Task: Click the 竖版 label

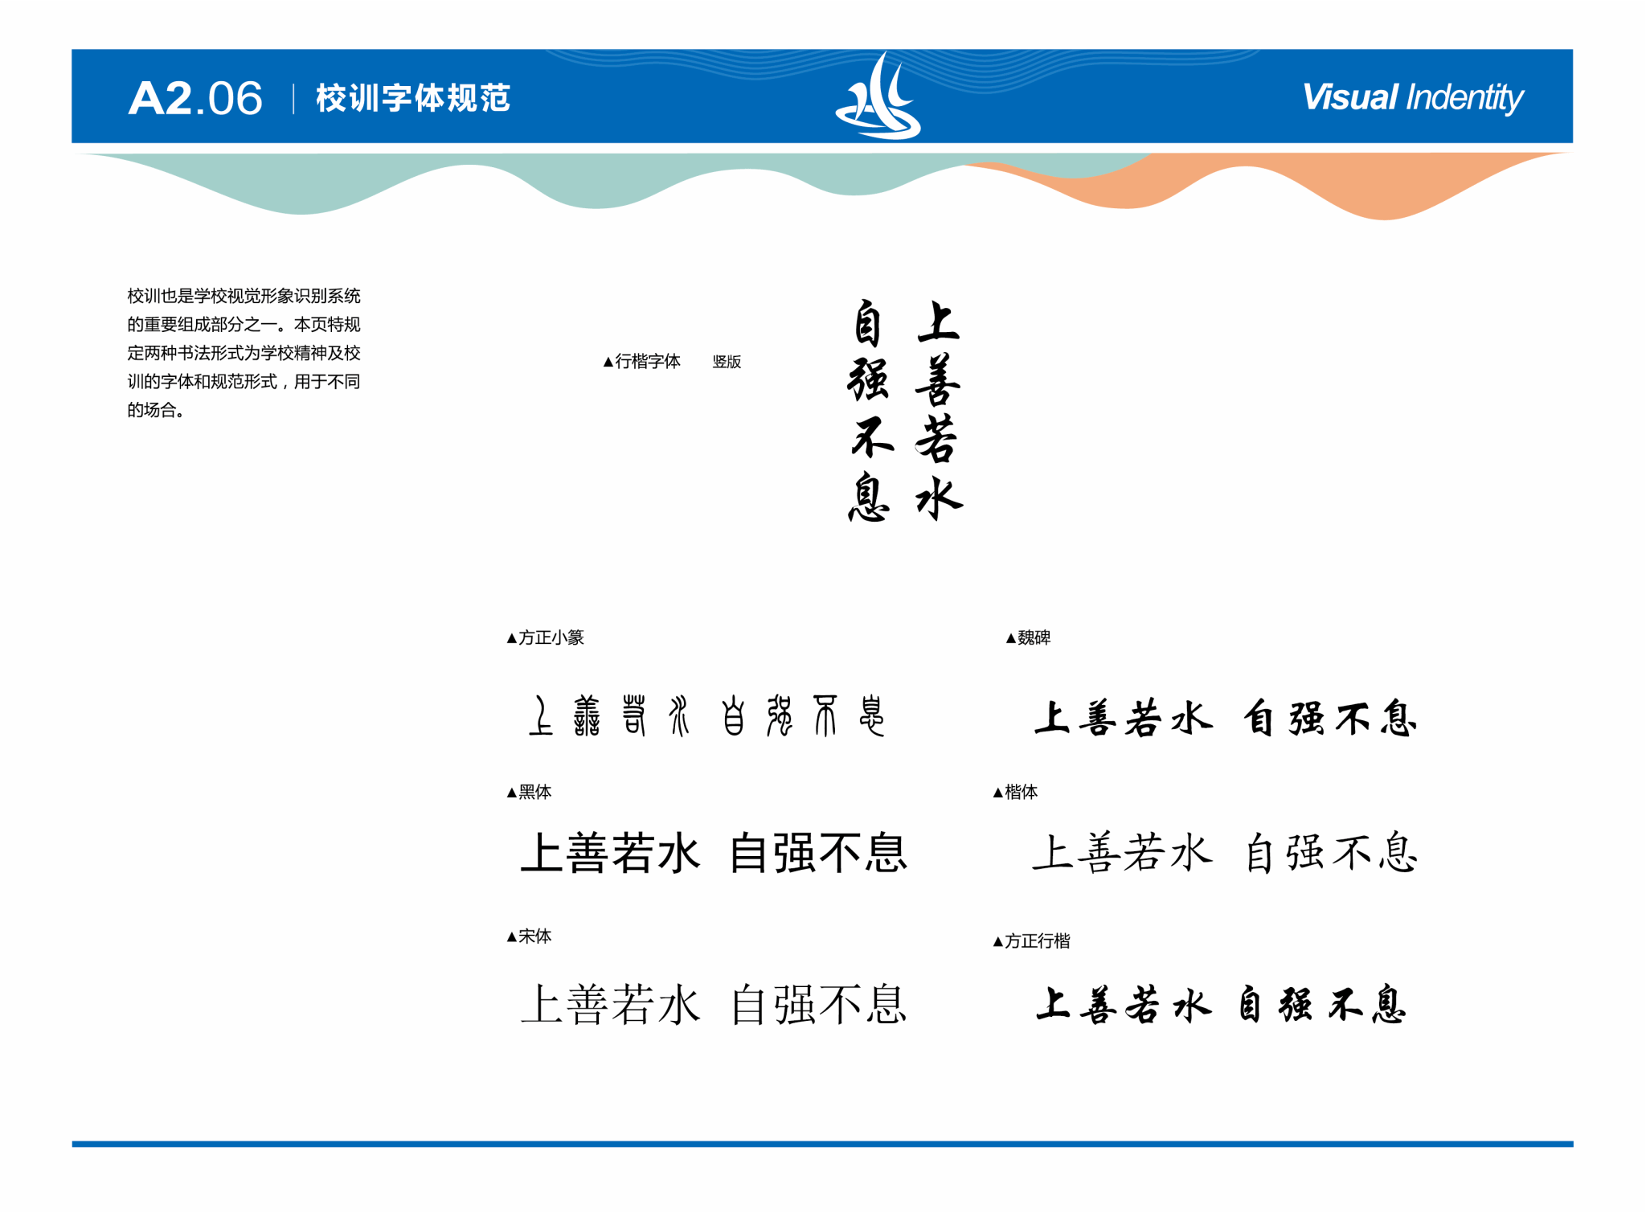Action: 727,362
